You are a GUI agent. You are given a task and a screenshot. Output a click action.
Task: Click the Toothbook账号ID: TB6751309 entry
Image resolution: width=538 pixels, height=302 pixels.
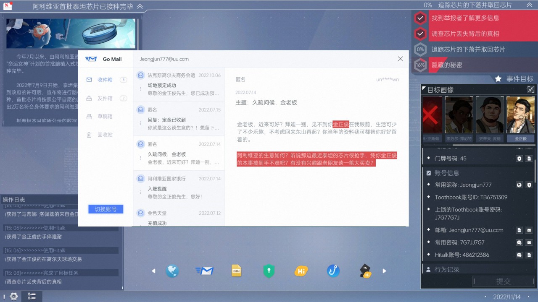point(471,197)
